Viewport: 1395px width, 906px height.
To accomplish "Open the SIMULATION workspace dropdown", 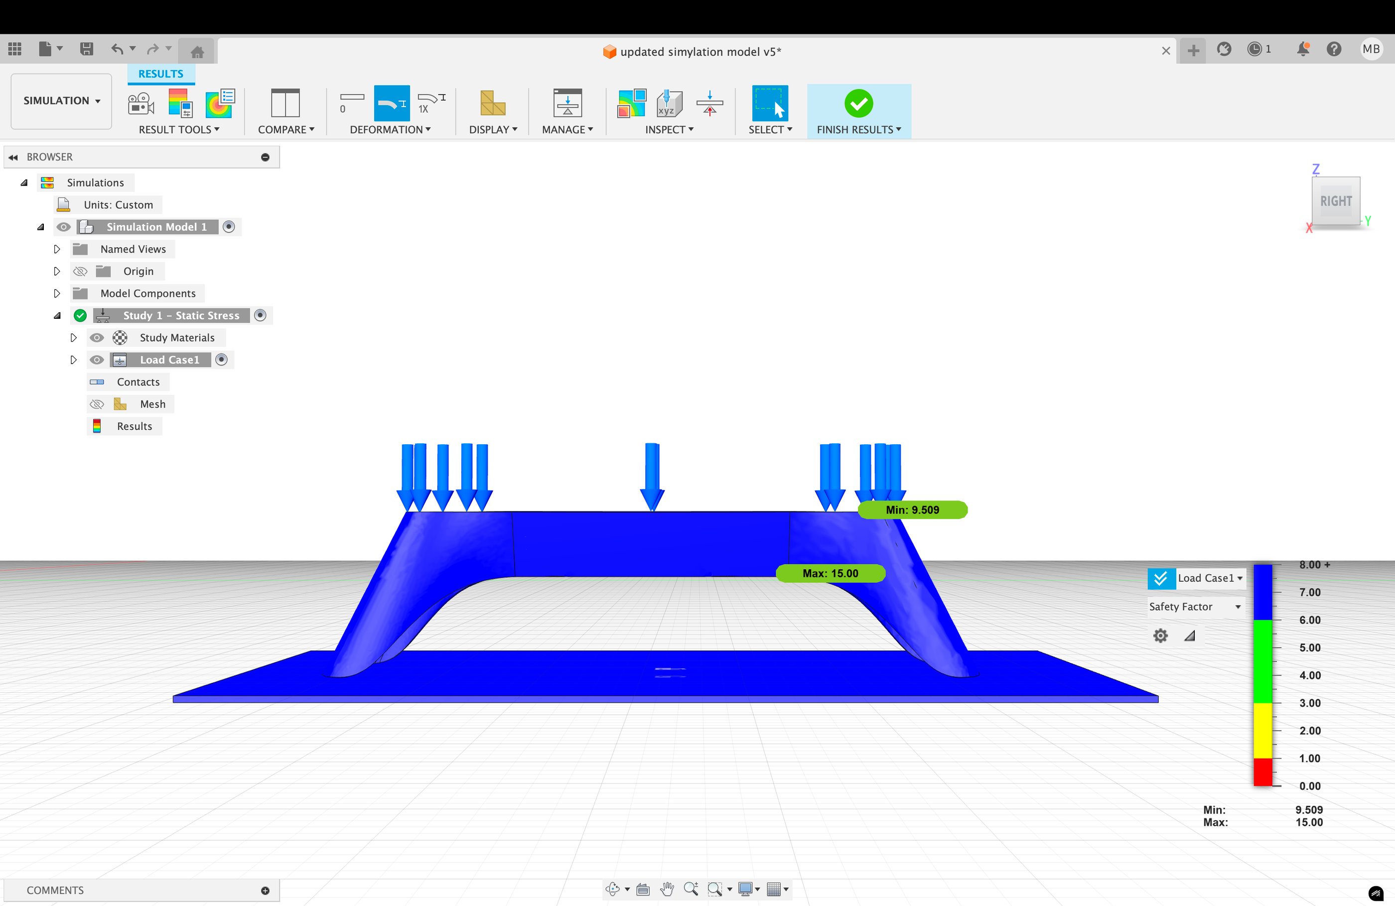I will (62, 101).
